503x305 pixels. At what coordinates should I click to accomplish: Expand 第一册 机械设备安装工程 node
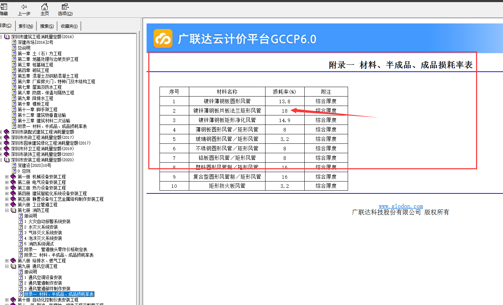(7, 177)
